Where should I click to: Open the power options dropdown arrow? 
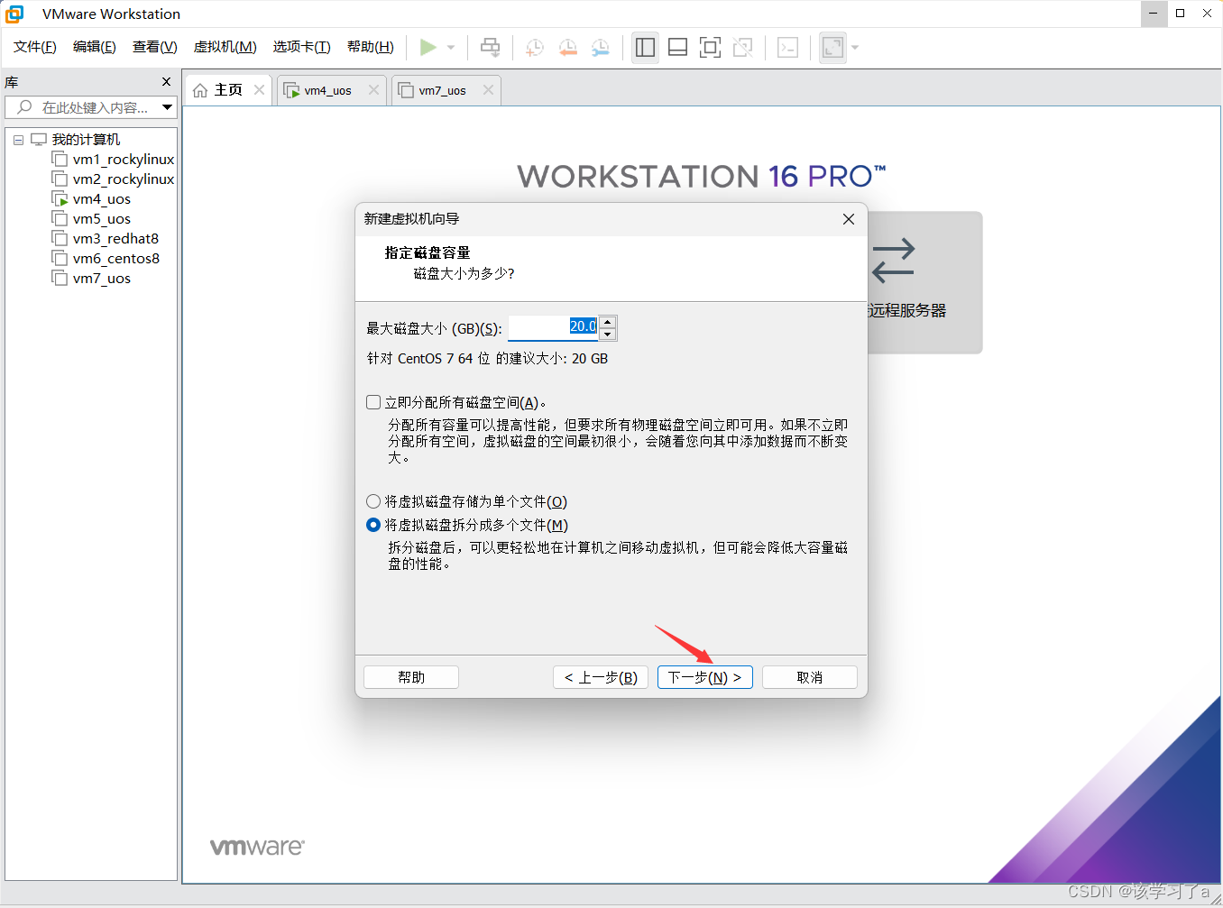[451, 47]
